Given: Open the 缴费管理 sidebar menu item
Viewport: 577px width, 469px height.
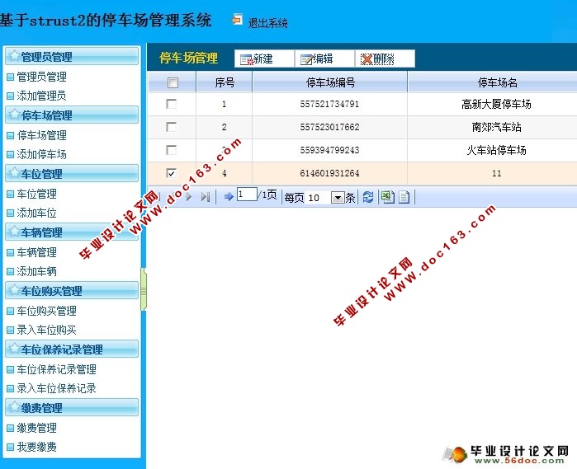Looking at the screenshot, I should 37,428.
